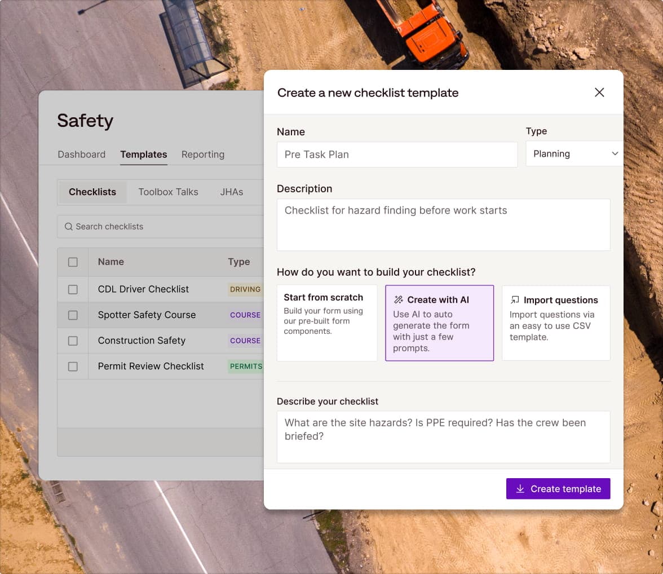
Task: Select the Start from scratch option card
Action: [327, 323]
